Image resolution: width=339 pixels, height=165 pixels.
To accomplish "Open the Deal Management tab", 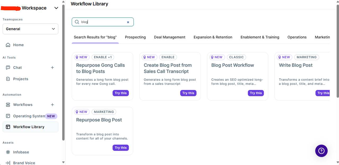I will pos(170,37).
